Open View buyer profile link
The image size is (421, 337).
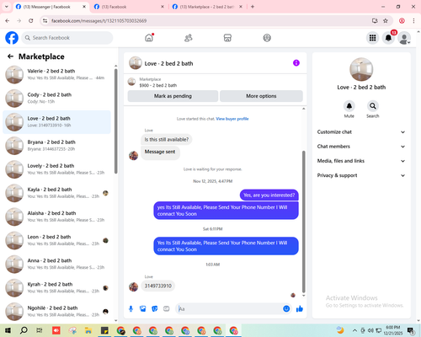232,119
